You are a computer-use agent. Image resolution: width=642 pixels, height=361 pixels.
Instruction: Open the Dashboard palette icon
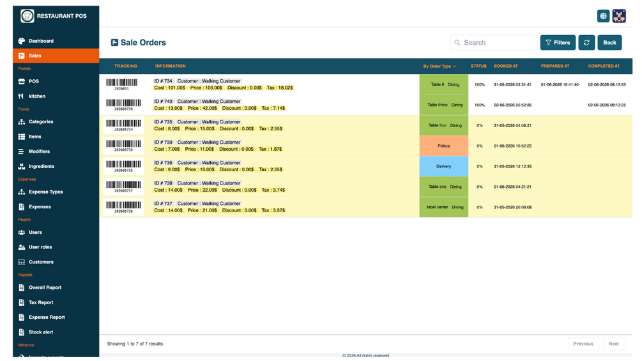coord(22,41)
